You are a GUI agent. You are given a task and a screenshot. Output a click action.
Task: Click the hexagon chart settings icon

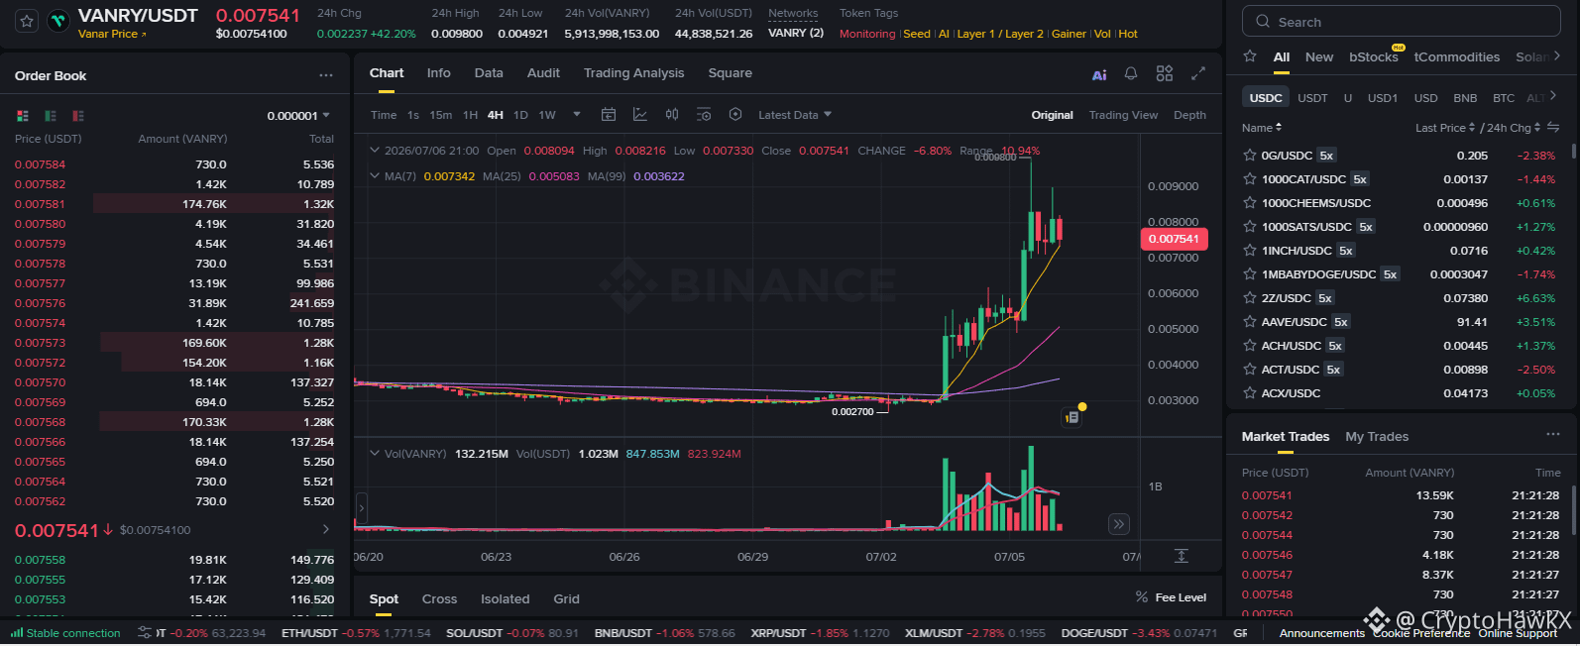point(735,115)
